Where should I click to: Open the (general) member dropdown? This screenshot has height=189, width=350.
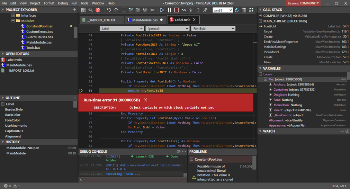tap(167, 29)
